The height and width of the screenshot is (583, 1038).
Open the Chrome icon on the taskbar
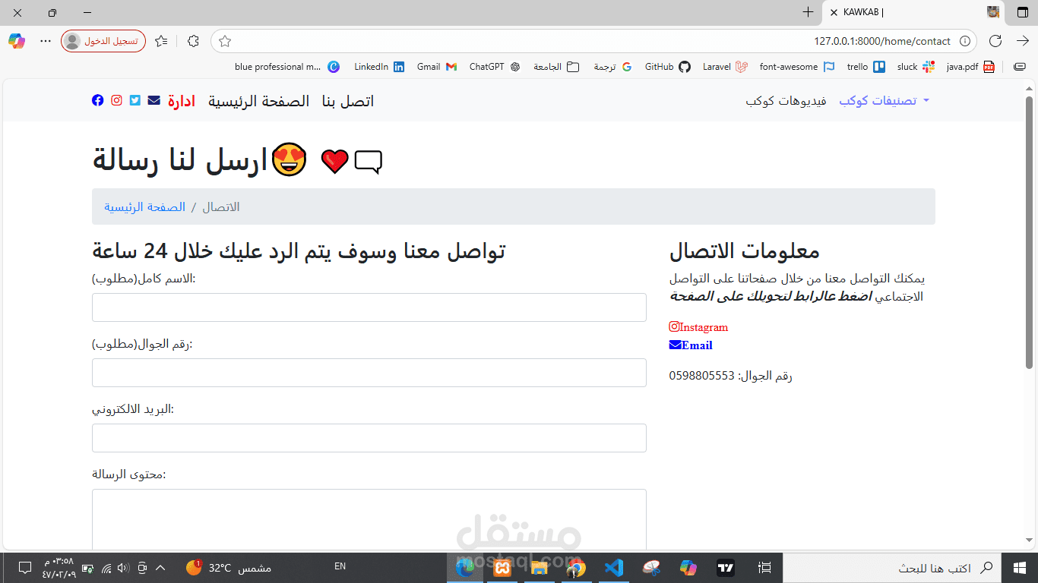[577, 568]
